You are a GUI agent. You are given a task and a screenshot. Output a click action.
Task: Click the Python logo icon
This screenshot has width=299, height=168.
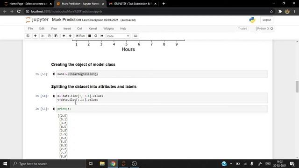252,20
